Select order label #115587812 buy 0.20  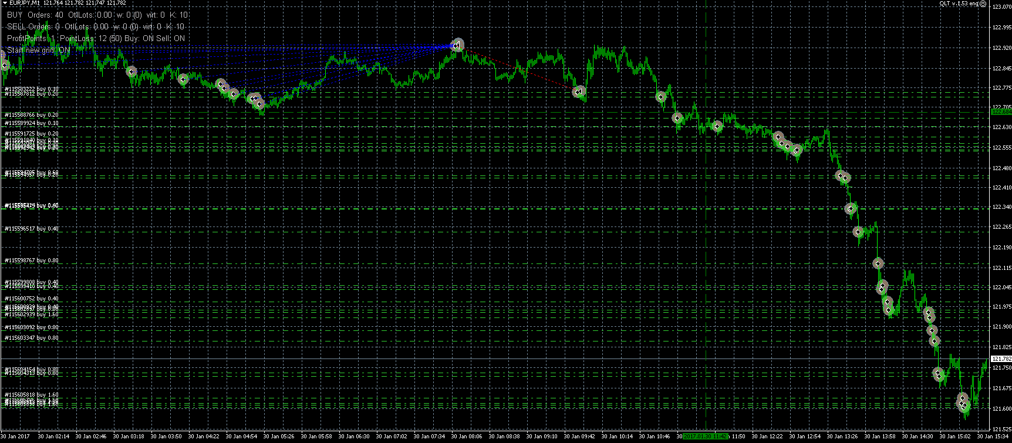[x=32, y=94]
